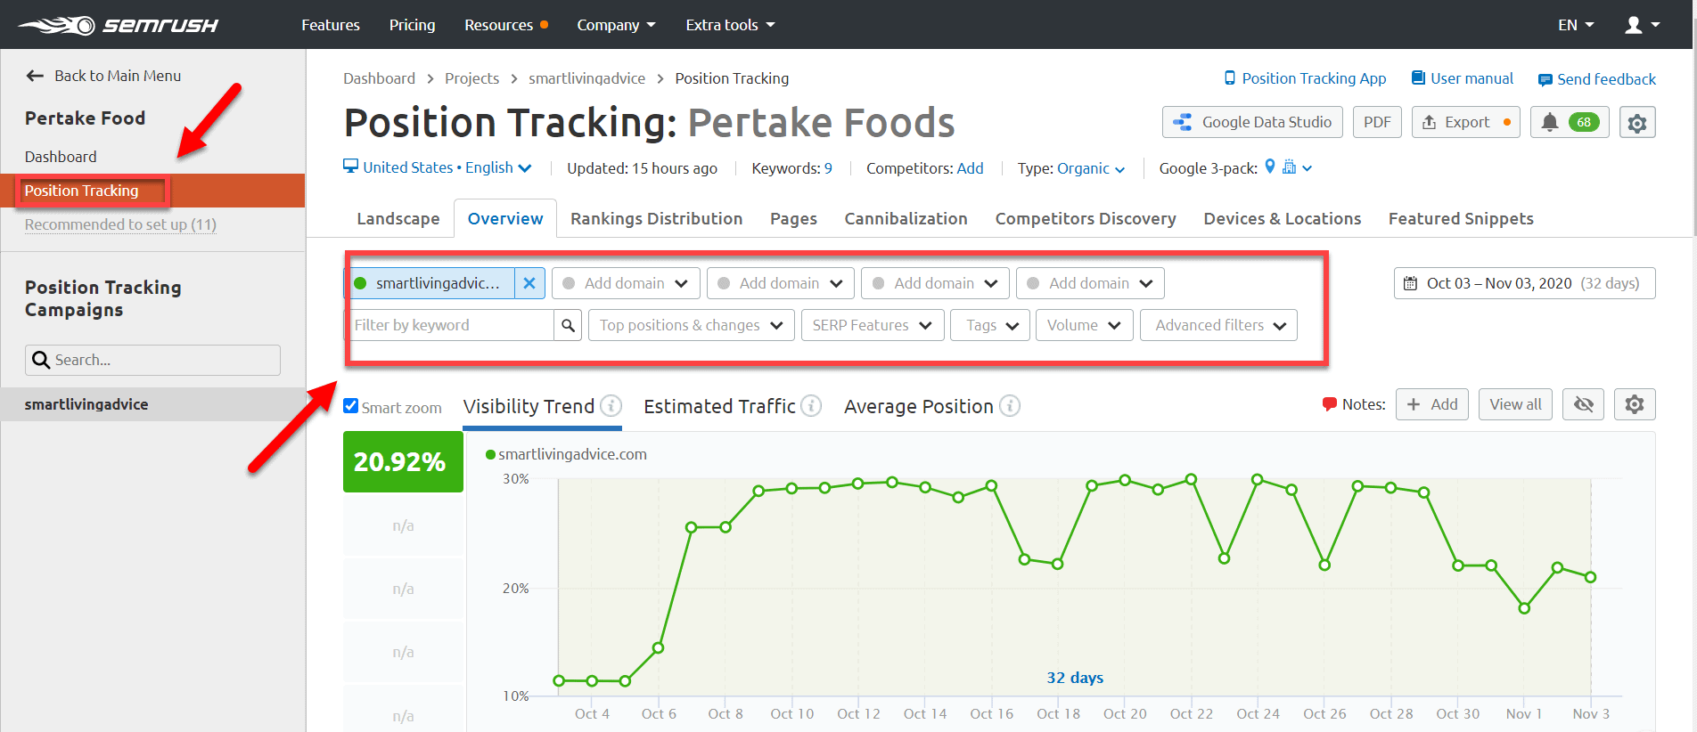Image resolution: width=1697 pixels, height=732 pixels.
Task: Switch to the Cannibalization tab
Action: point(906,218)
